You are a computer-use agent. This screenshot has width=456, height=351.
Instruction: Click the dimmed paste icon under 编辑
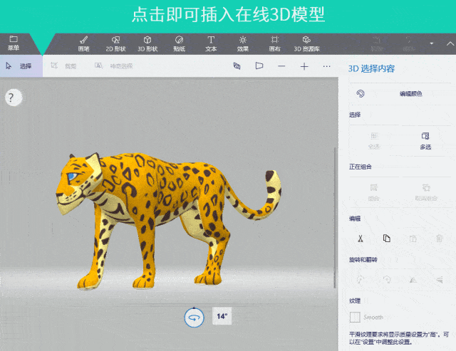coord(413,239)
